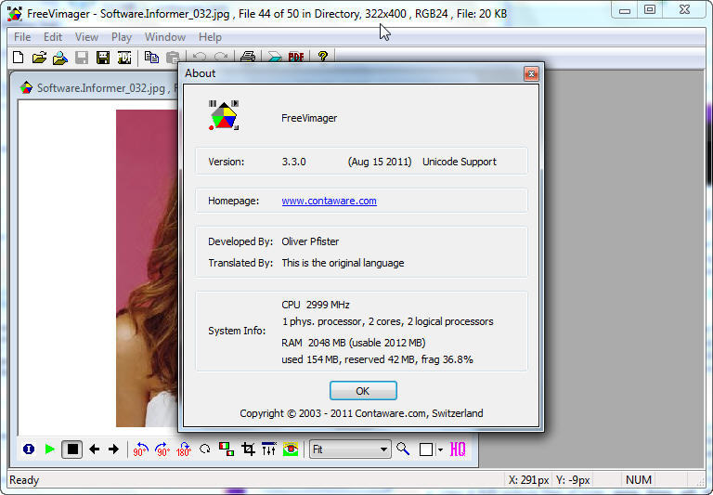Click the red-eye removal icon

[x=291, y=449]
